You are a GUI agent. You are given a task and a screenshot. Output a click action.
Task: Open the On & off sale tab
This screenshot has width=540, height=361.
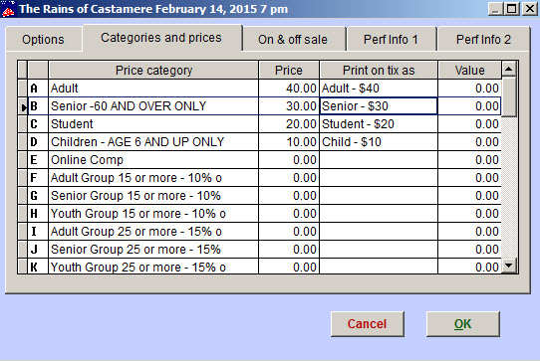293,40
